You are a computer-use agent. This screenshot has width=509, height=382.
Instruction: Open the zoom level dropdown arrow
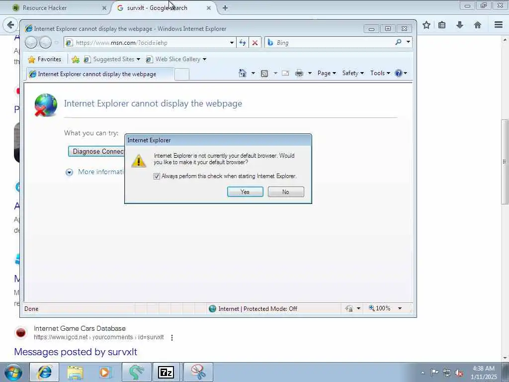[400, 308]
